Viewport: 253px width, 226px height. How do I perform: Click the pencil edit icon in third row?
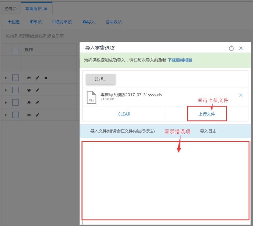[37, 103]
